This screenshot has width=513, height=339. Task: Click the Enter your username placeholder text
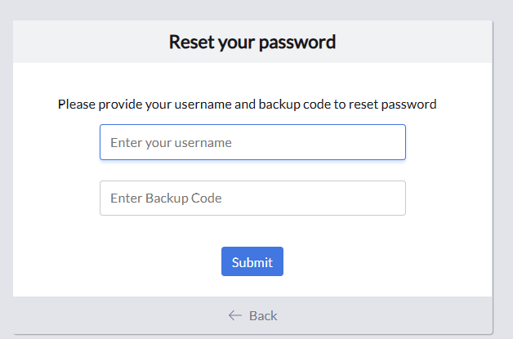point(171,143)
